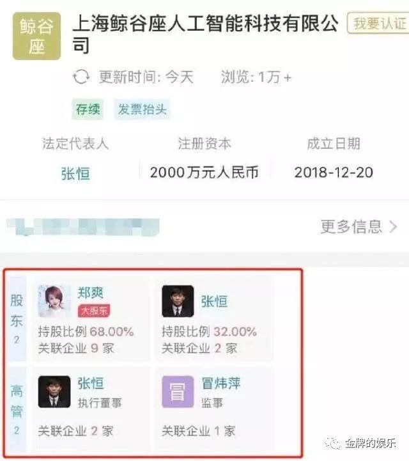
Task: Open 郑爽 shareholder avatar photo
Action: [x=54, y=301]
